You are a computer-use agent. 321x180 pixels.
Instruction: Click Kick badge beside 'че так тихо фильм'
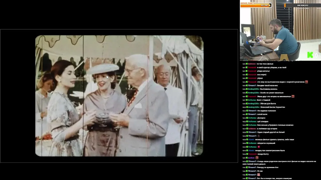pyautogui.click(x=247, y=64)
